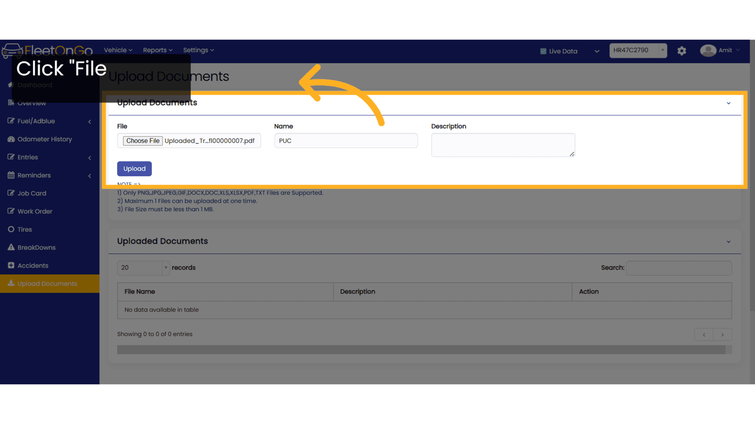
Task: Click the selected file name Uploaded_Tr...pdf
Action: 210,141
